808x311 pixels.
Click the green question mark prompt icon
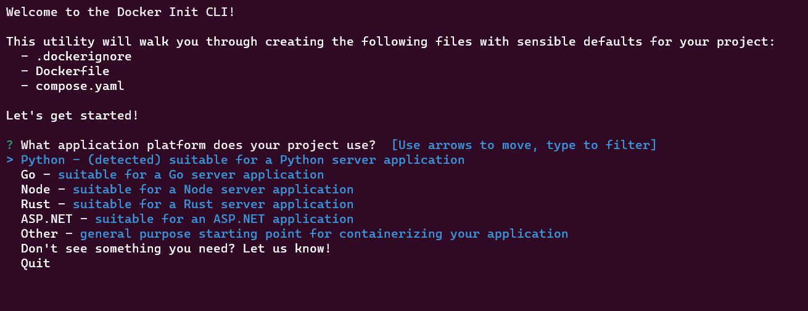[x=10, y=145]
